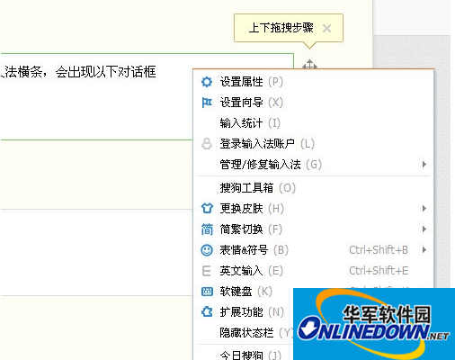The width and height of the screenshot is (455, 360).
Task: Click the smiley icon beside 表情&符号
Action: click(x=207, y=250)
